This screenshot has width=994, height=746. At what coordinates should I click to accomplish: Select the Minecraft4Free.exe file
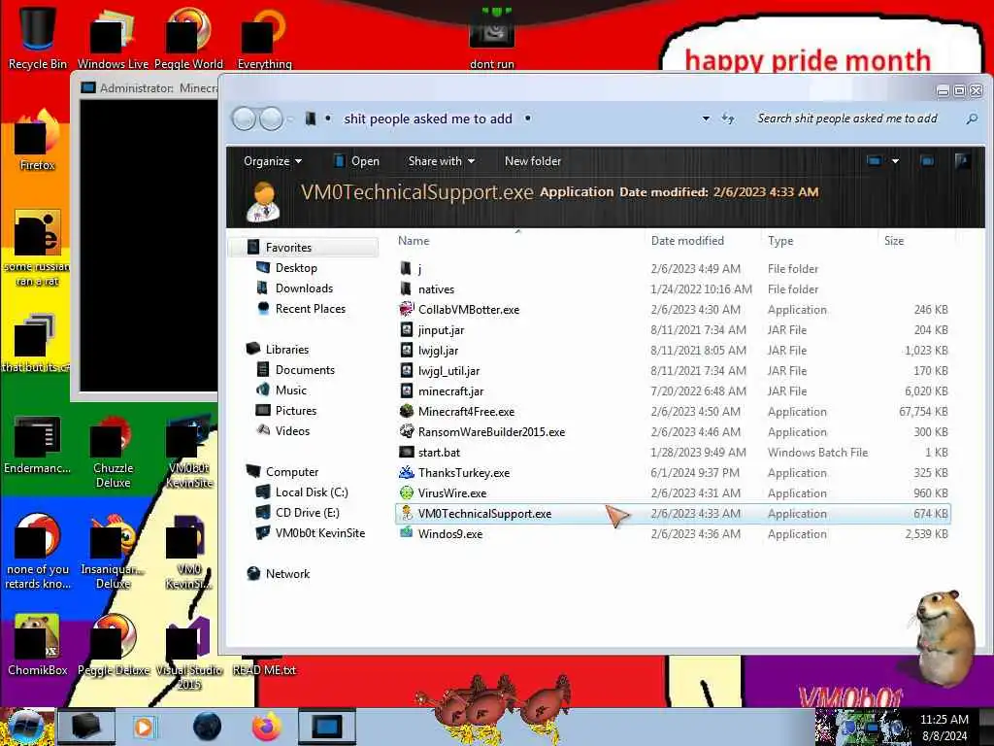pyautogui.click(x=672, y=412)
